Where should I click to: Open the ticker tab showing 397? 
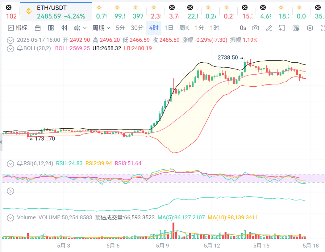(x=138, y=12)
